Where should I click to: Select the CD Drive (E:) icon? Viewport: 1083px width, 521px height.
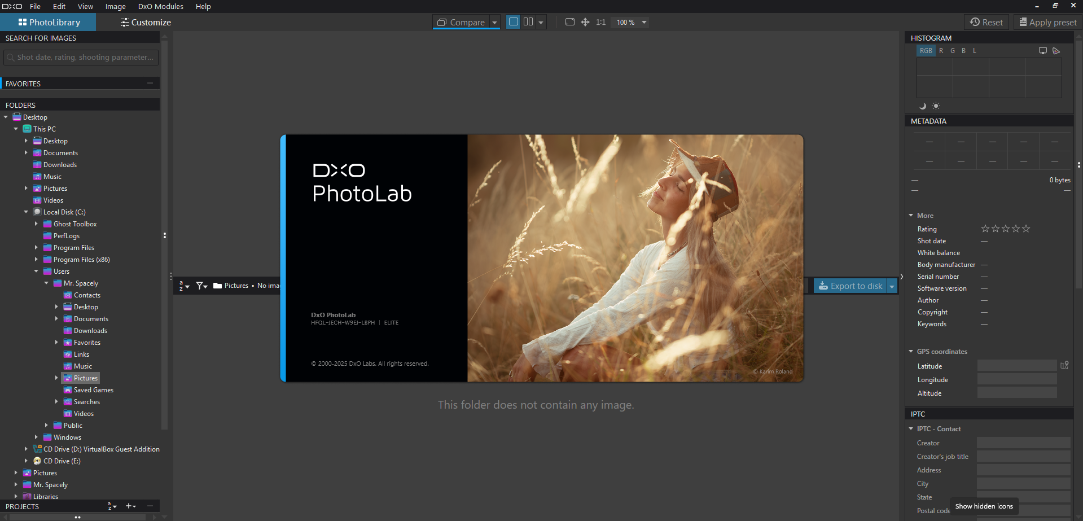(37, 461)
